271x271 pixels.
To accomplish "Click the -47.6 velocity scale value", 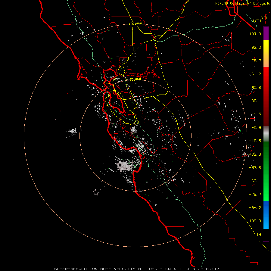I will click(x=255, y=168).
